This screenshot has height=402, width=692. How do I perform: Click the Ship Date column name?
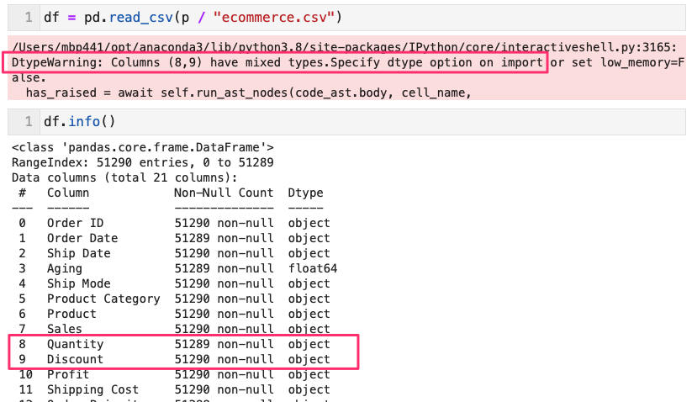click(x=78, y=253)
